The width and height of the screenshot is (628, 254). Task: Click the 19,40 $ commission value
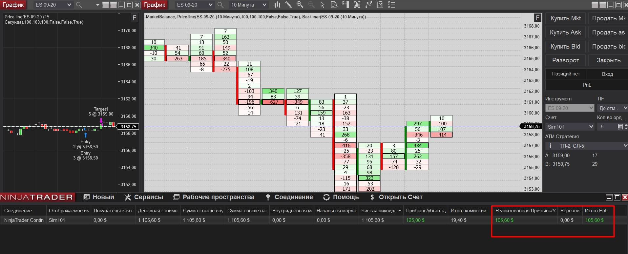click(459, 220)
